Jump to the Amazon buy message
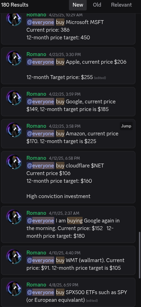Screen dimensions: 141x307 click(x=126, y=126)
